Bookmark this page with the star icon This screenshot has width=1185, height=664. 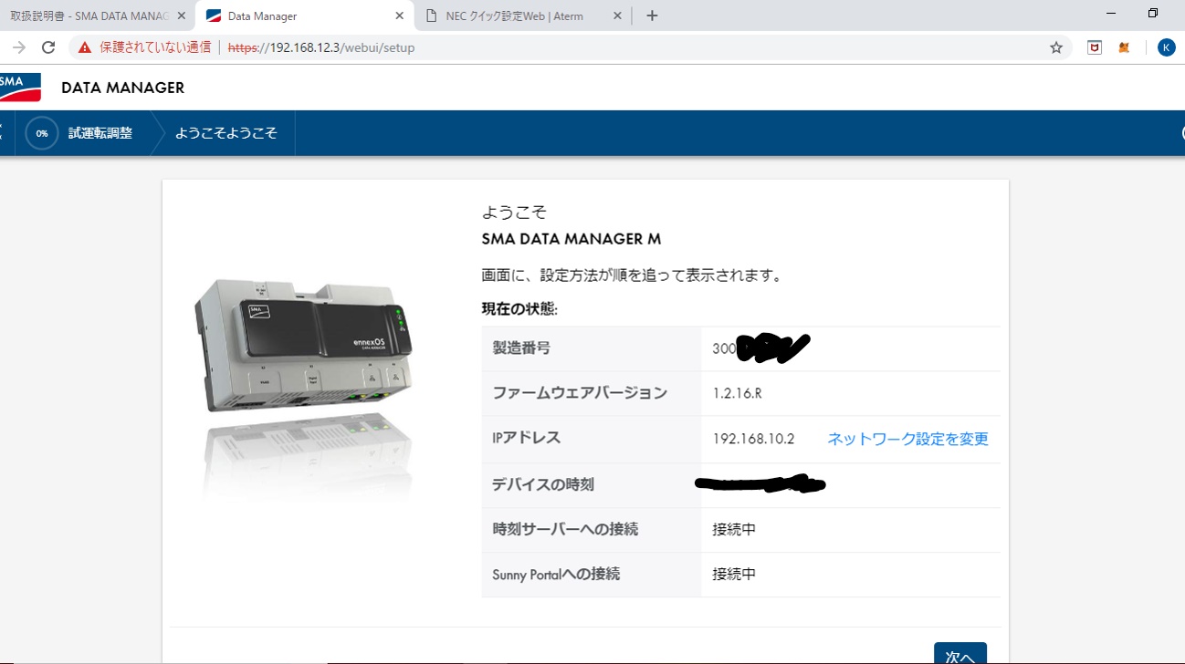click(1056, 47)
